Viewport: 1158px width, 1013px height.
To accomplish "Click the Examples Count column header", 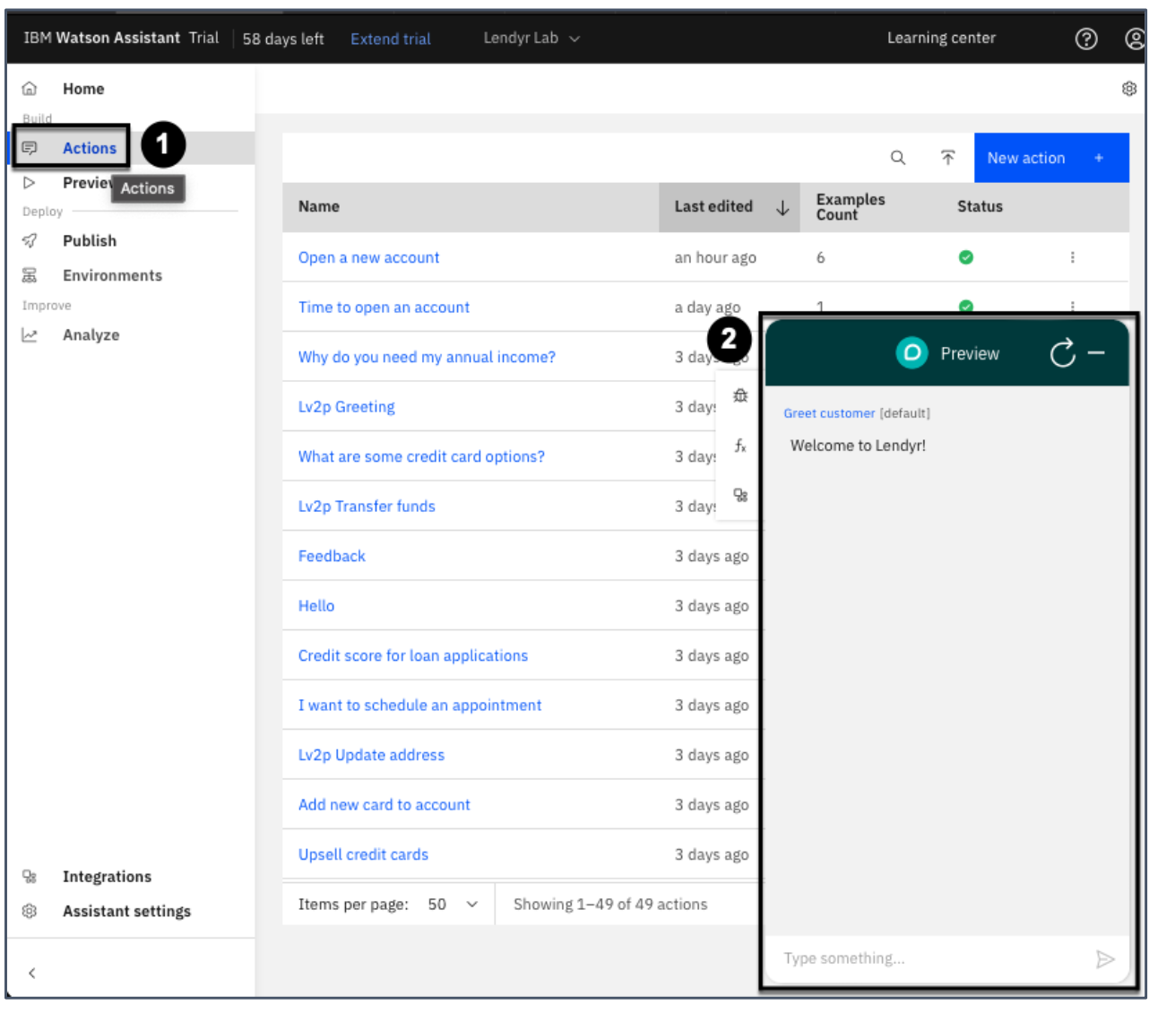I will click(851, 207).
